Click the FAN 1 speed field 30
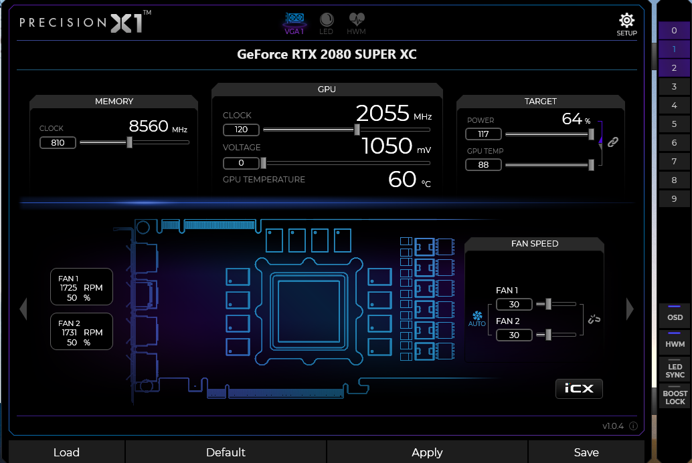Screen dimensions: 692x463 pos(514,305)
